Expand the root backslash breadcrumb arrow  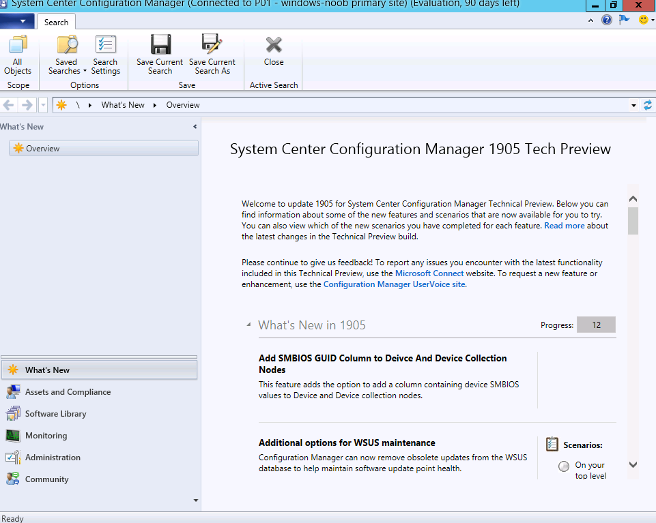[x=90, y=106]
